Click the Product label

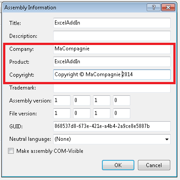(x=19, y=62)
